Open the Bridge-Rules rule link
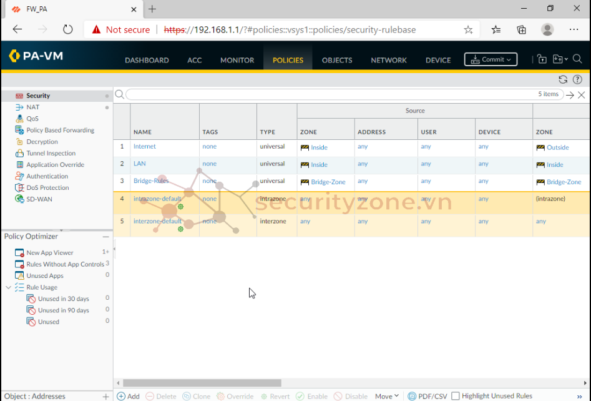The height and width of the screenshot is (401, 591). pyautogui.click(x=151, y=181)
